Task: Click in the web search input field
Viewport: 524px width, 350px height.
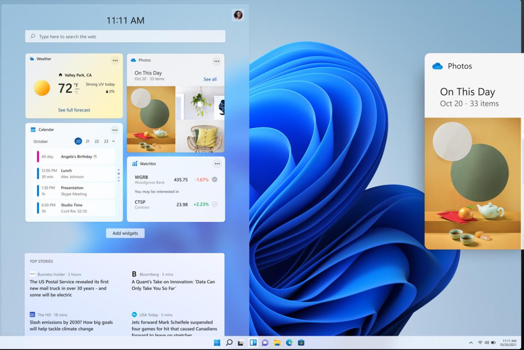Action: click(125, 36)
